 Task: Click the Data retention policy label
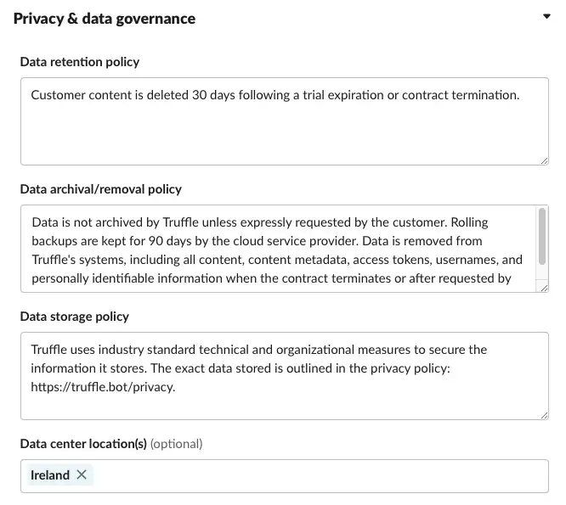(80, 62)
